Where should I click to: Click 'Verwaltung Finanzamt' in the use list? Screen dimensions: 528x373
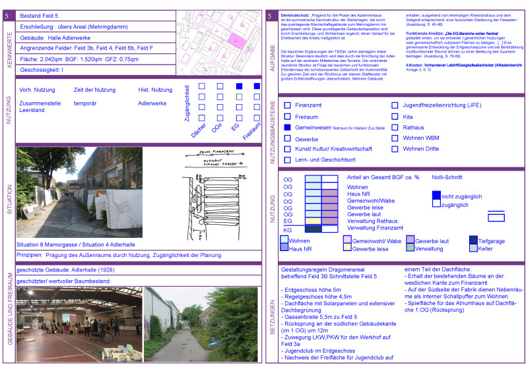(375, 228)
